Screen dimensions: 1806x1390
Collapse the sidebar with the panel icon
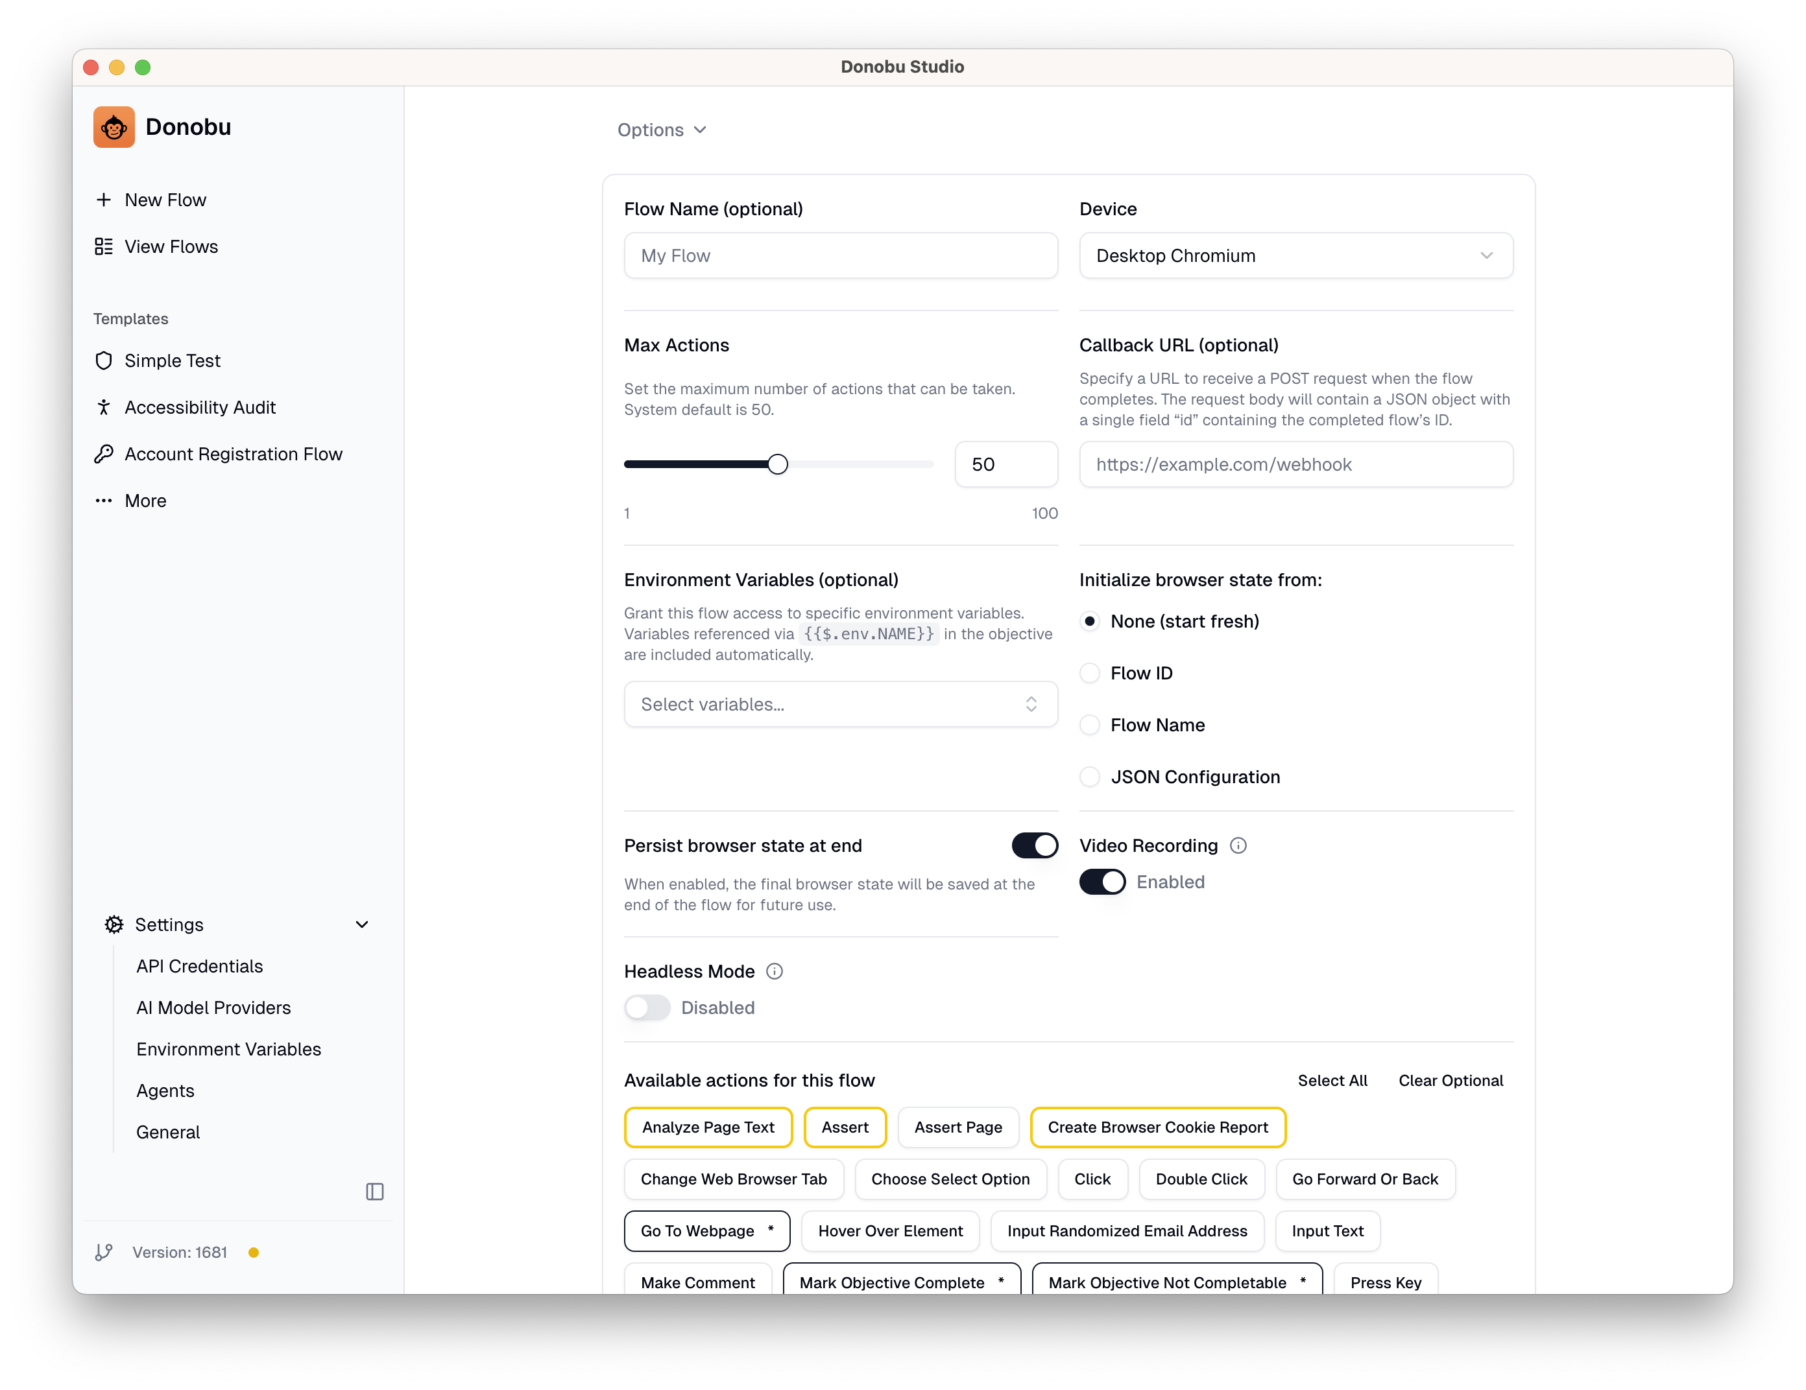(374, 1191)
